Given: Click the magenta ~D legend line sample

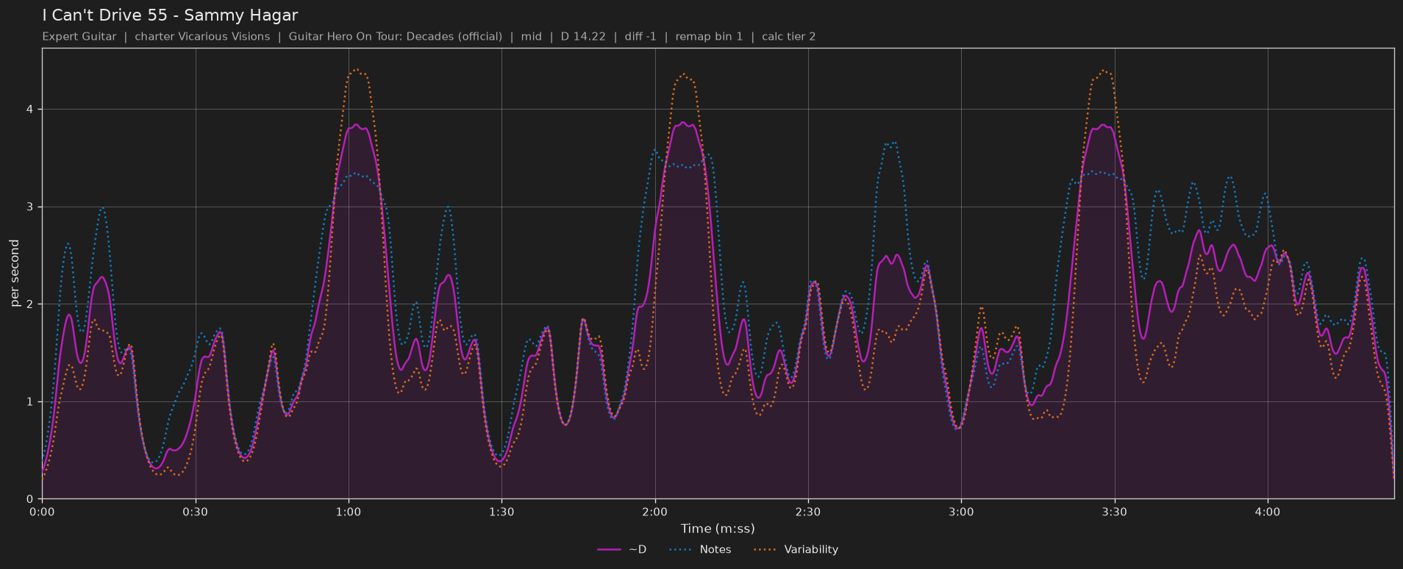Looking at the screenshot, I should [610, 550].
